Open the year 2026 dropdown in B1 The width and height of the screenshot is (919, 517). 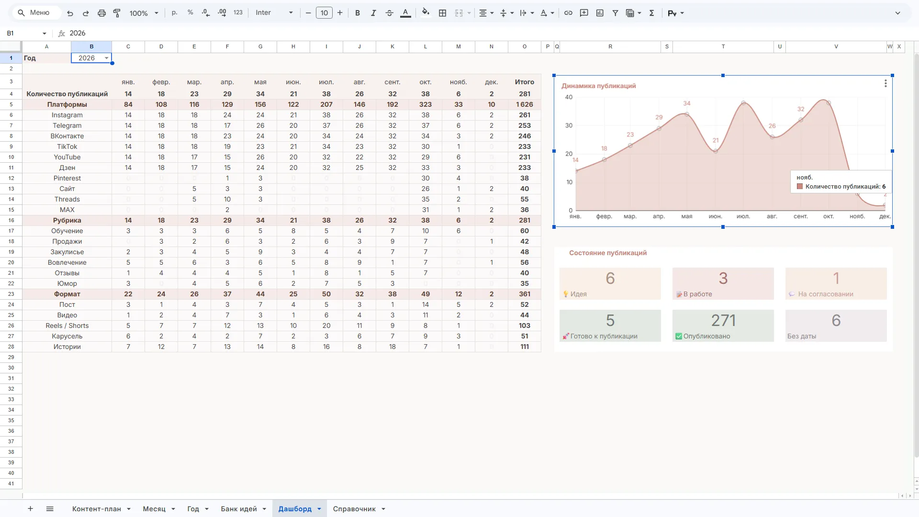pos(106,58)
